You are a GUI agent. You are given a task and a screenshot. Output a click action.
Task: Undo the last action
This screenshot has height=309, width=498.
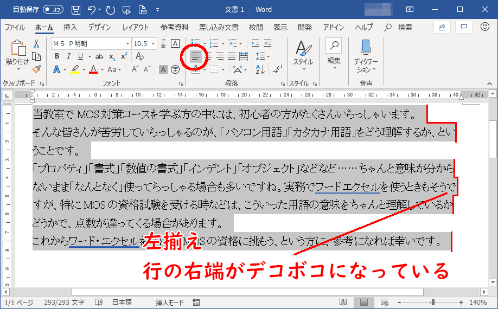92,10
